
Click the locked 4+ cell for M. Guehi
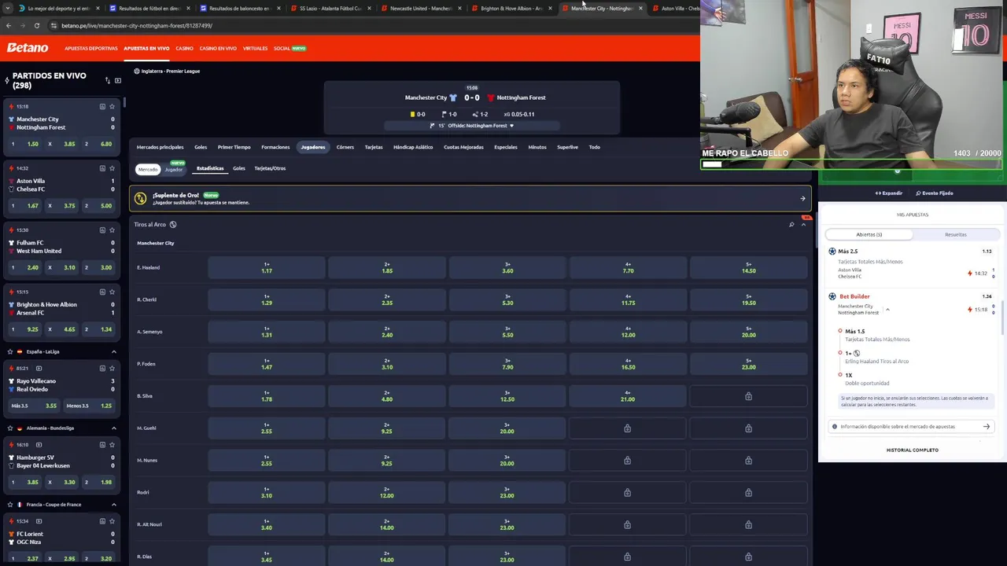(x=627, y=428)
